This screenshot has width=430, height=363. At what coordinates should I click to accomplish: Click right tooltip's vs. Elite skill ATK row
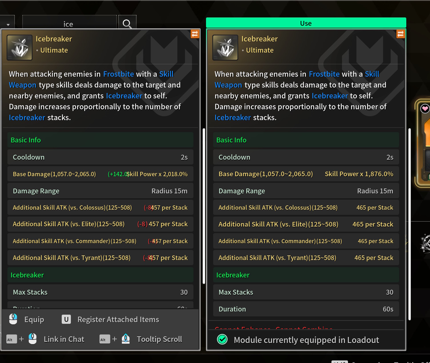306,224
